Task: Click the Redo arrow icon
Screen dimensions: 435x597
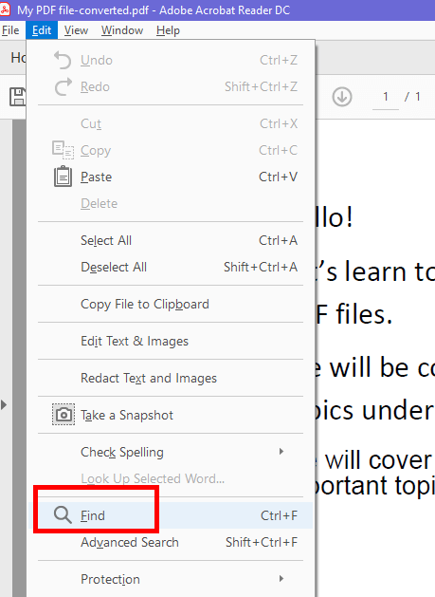Action: coord(63,86)
